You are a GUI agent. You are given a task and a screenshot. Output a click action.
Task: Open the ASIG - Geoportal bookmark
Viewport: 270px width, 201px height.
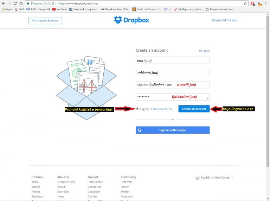[38, 9]
